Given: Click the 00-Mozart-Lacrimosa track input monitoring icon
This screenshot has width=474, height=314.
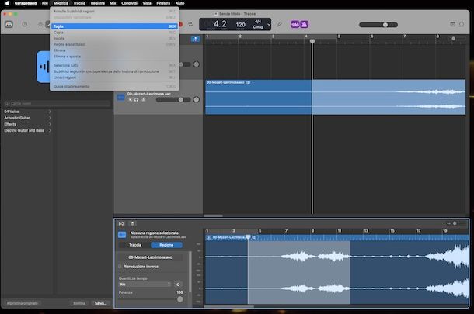Looking at the screenshot, I should point(143,100).
